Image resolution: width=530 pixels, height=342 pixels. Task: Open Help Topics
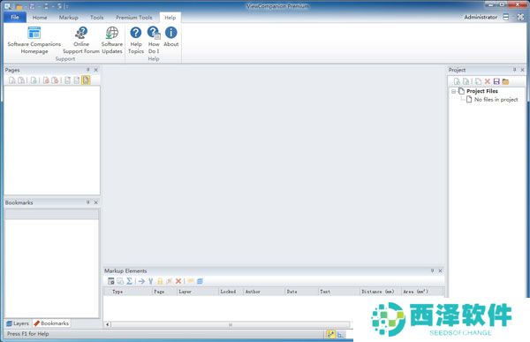point(136,41)
